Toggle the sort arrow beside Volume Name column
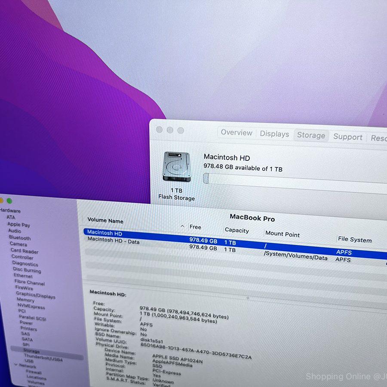387x387 pixels. (x=182, y=226)
